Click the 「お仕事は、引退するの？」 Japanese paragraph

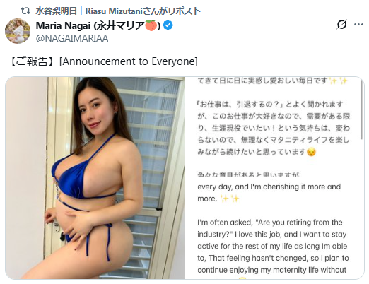pyautogui.click(x=274, y=128)
